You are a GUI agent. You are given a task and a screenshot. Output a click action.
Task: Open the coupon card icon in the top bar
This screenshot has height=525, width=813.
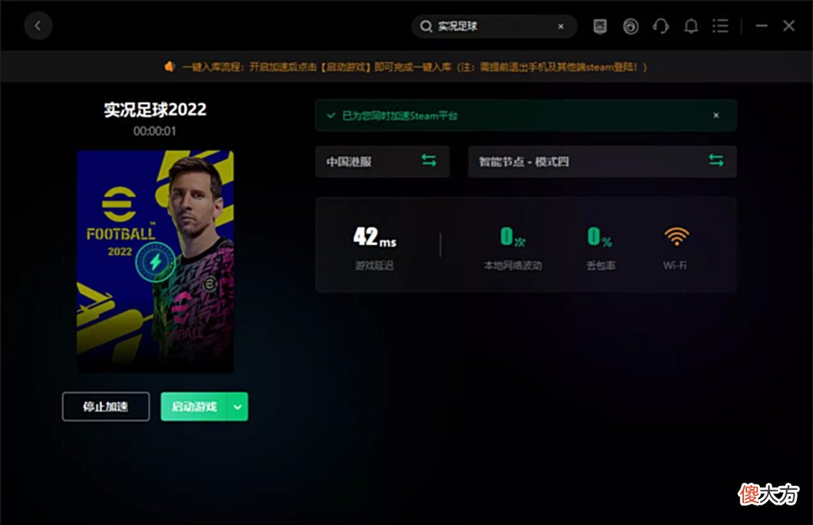[x=600, y=26]
